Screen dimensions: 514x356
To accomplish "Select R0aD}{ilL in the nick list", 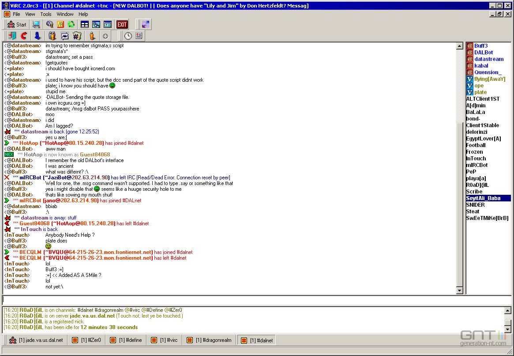I will coord(488,185).
